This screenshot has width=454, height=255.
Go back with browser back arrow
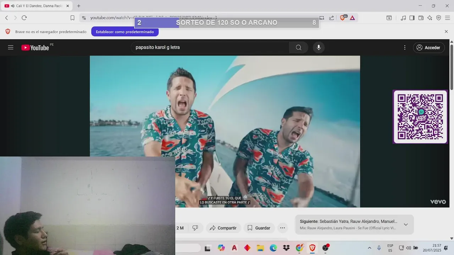(6, 18)
